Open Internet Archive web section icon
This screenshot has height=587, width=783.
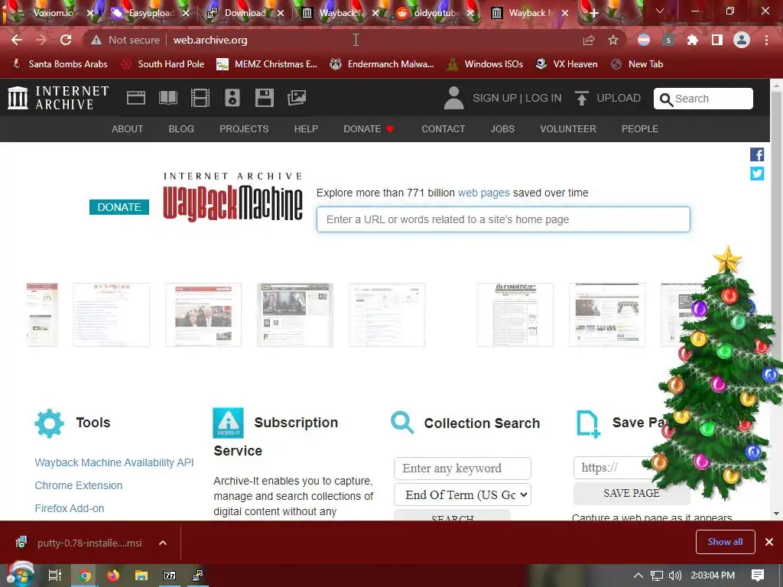coord(136,98)
